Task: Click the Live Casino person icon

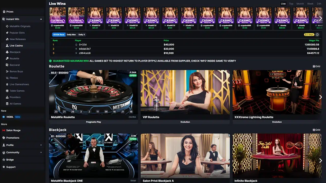Action: click(7, 46)
